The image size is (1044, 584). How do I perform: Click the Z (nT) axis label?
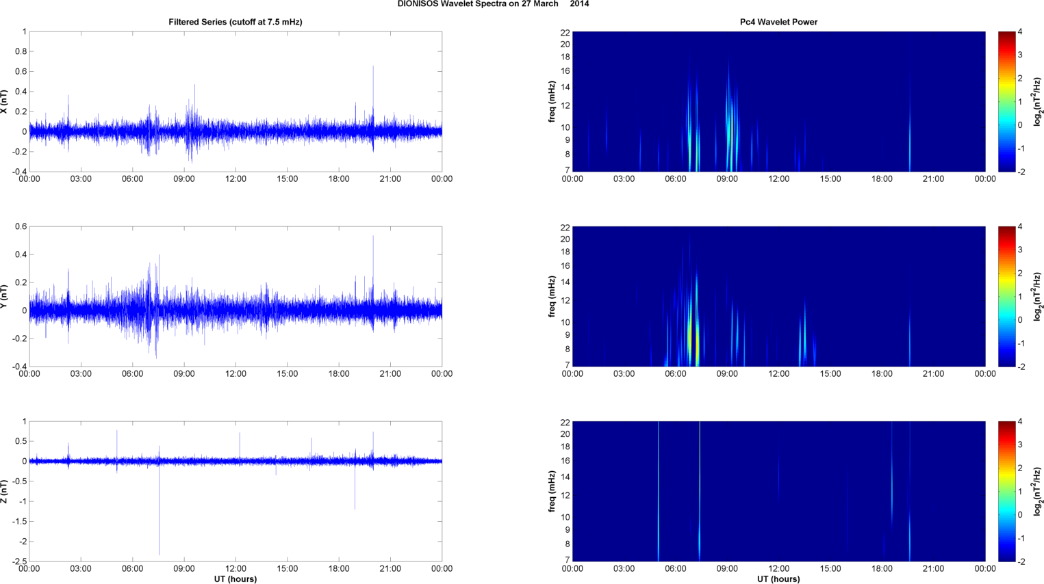click(4, 492)
